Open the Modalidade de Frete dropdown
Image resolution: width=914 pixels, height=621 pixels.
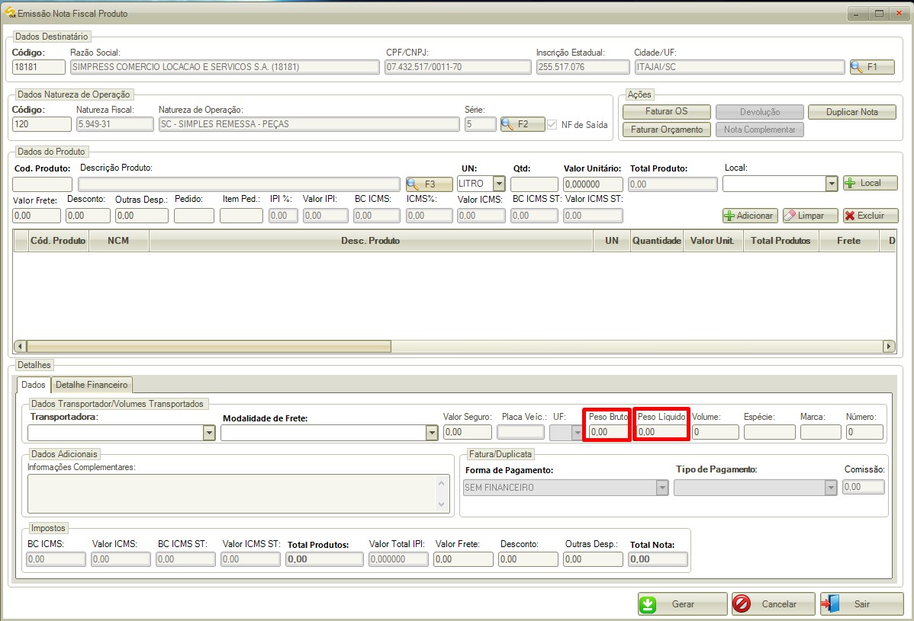tap(431, 433)
